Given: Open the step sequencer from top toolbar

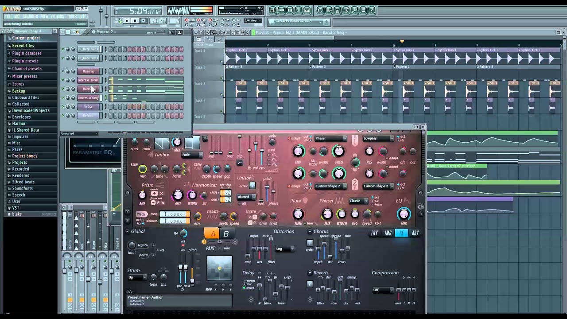Looking at the screenshot, I should [281, 10].
